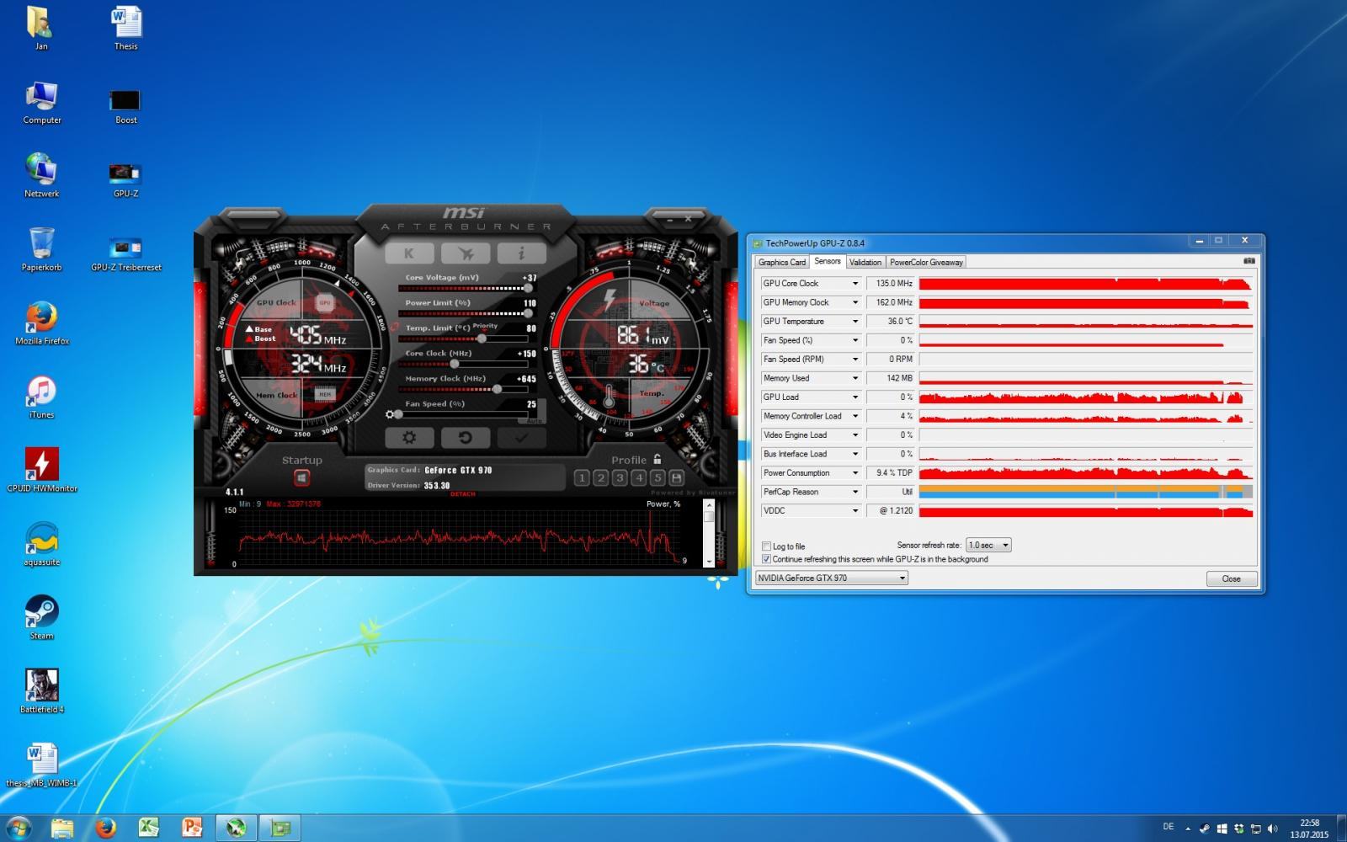The height and width of the screenshot is (842, 1347).
Task: Click the 36.0 °C temperature value
Action: [x=891, y=322]
